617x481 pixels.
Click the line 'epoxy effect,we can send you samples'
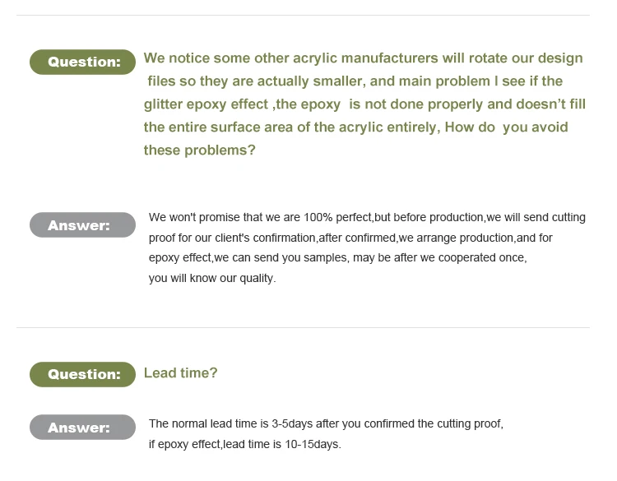(x=337, y=257)
